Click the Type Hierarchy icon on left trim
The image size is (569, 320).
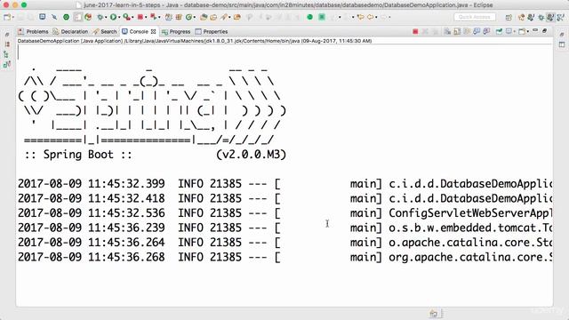(x=6, y=54)
